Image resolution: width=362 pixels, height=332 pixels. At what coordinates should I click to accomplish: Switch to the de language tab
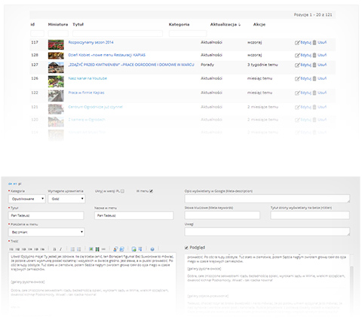(10, 184)
